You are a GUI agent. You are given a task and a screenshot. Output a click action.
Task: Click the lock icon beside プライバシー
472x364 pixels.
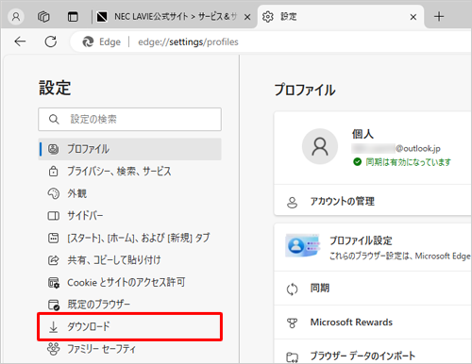(54, 172)
